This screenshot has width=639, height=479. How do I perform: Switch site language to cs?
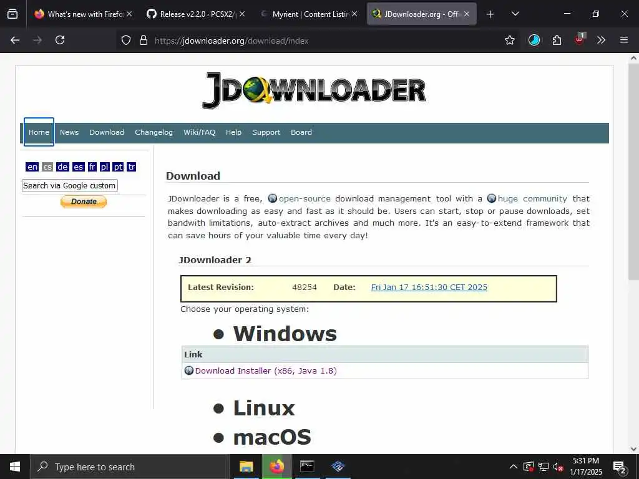click(x=47, y=167)
